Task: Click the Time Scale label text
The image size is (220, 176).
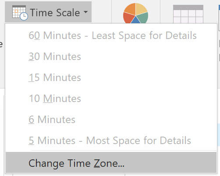Action: pos(55,13)
